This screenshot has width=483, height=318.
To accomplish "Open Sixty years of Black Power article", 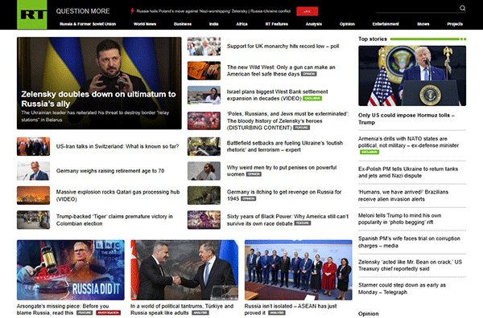I will 287,220.
